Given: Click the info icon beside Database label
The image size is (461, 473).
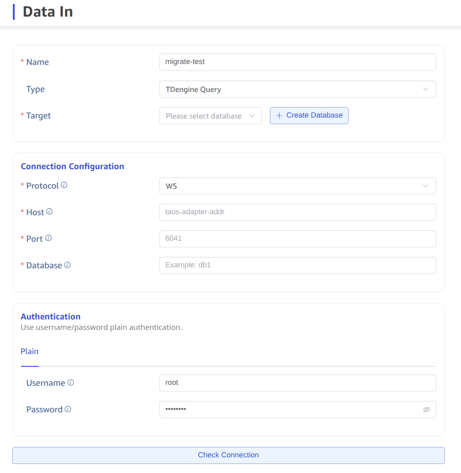Looking at the screenshot, I should [67, 265].
